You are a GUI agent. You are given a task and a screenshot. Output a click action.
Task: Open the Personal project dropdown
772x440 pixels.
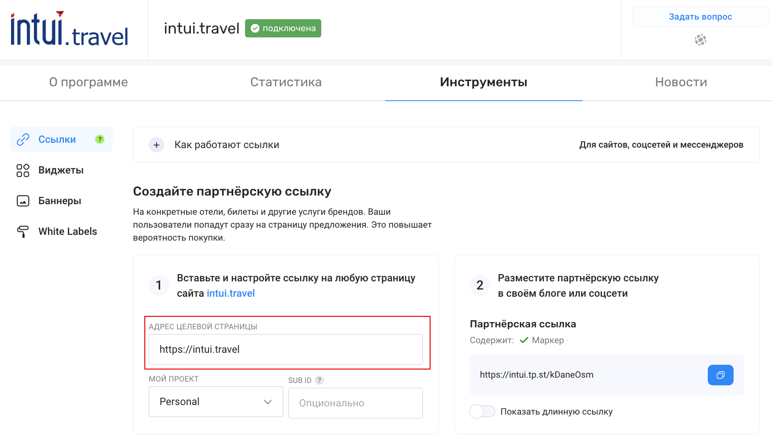click(x=216, y=402)
